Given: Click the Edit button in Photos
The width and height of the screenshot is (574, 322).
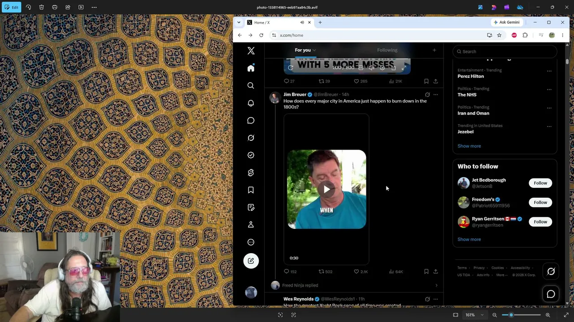Looking at the screenshot, I should (12, 7).
